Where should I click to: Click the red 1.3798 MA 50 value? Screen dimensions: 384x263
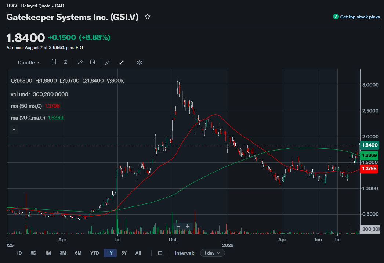[x=52, y=106]
